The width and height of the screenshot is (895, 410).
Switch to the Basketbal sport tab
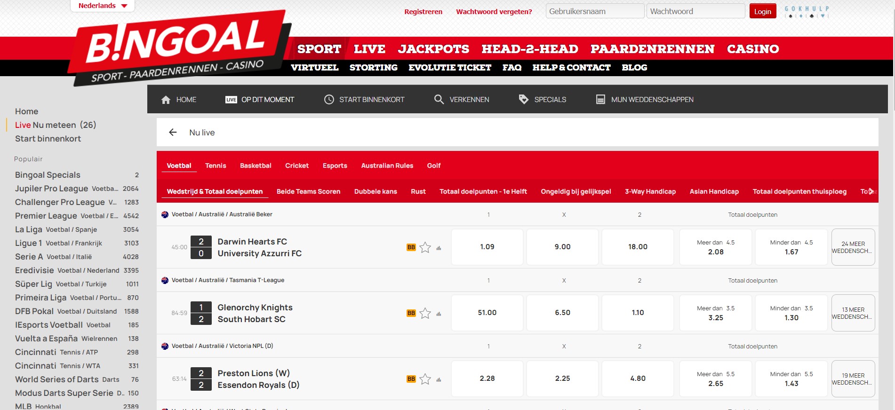tap(256, 166)
